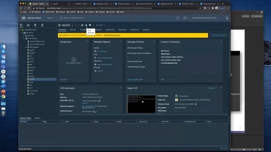Click CD/DVD drive 1 connect icon

95,111
